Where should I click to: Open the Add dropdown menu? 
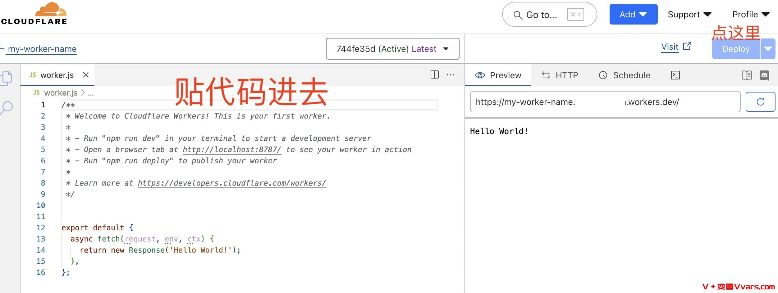pos(633,14)
